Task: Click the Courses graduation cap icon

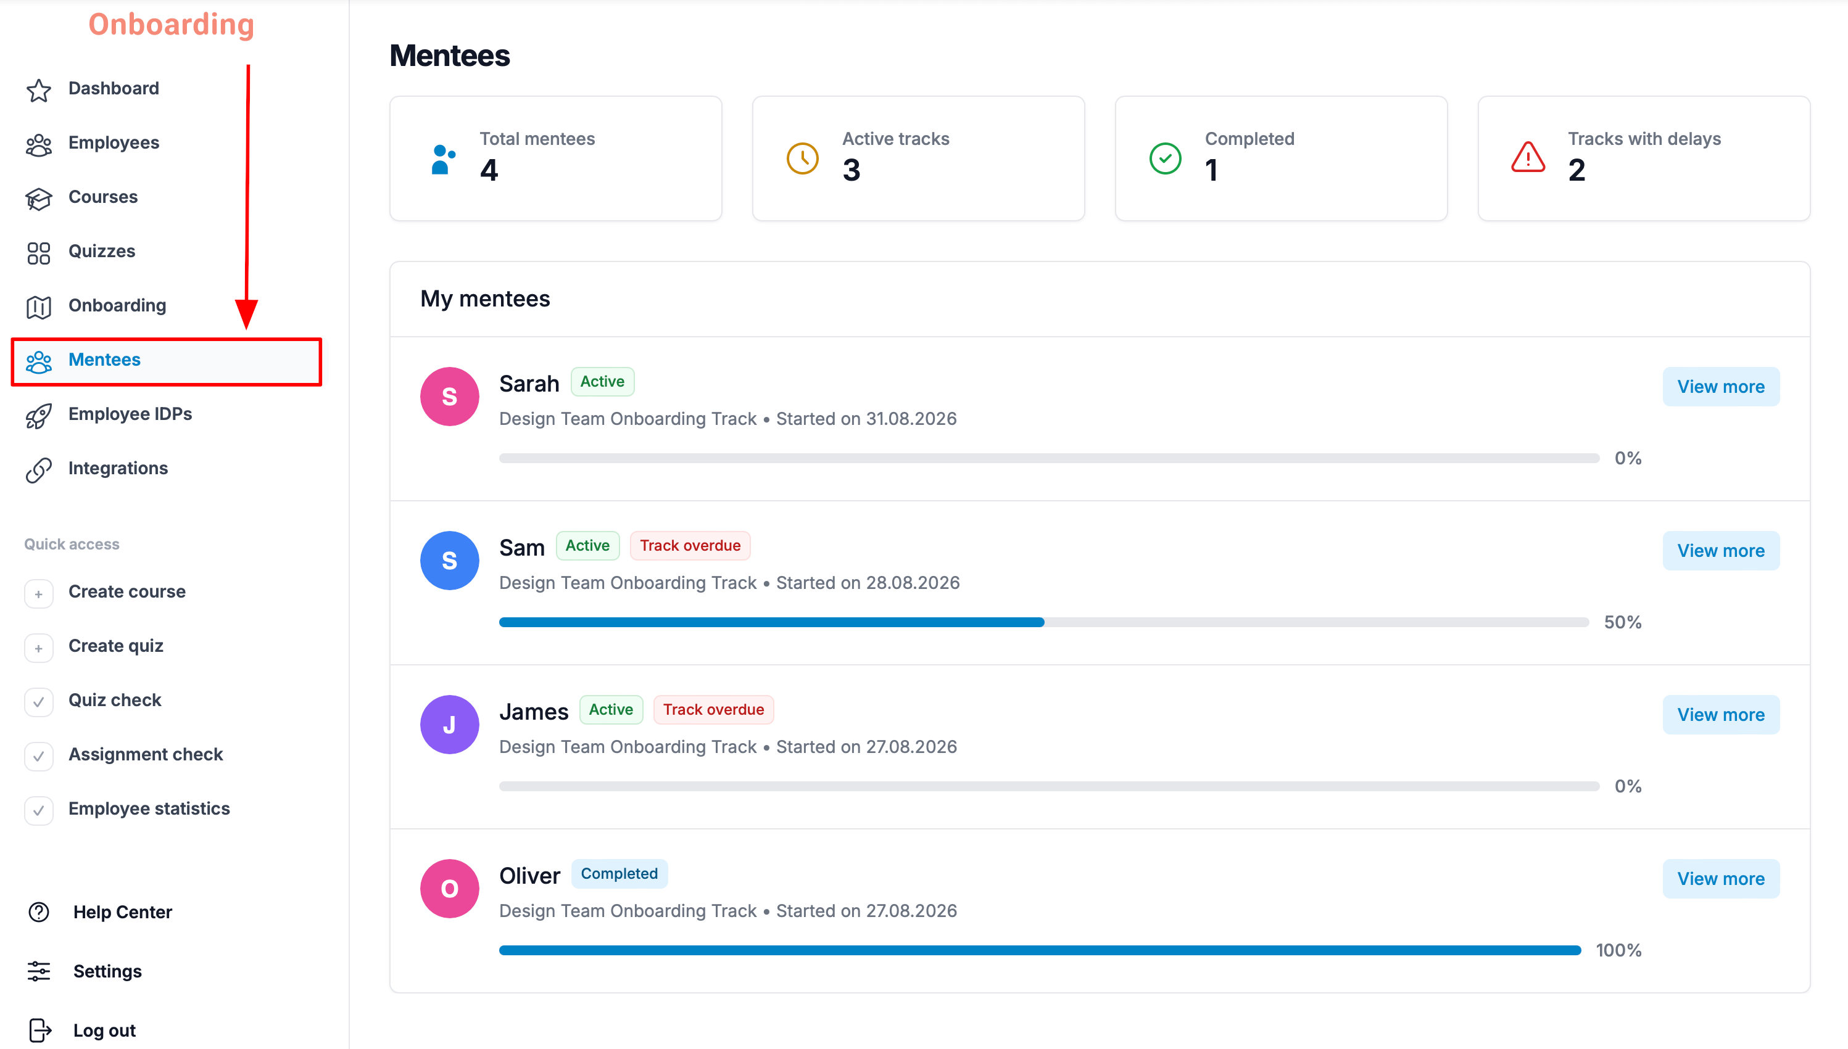Action: tap(39, 198)
